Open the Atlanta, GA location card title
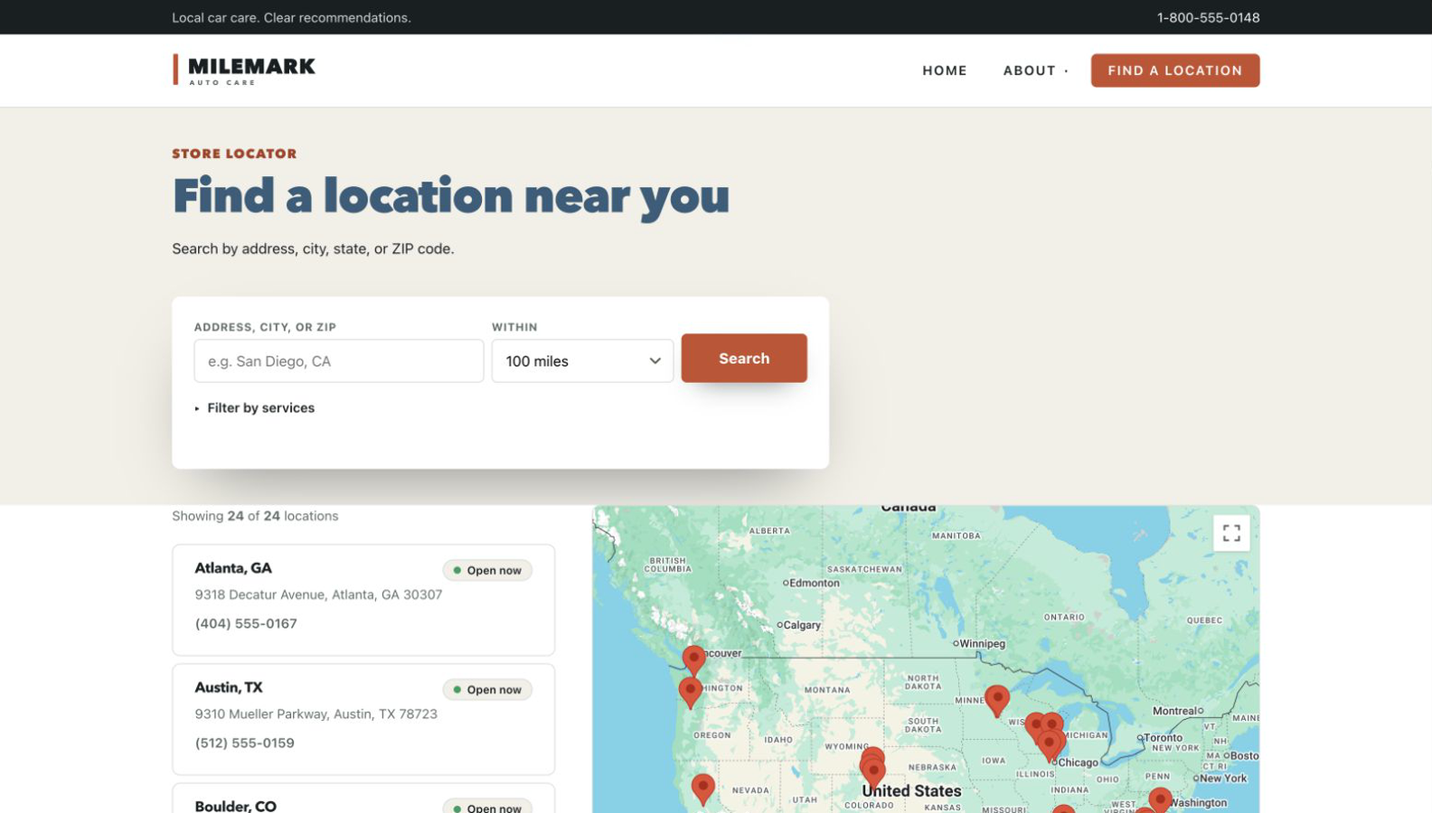This screenshot has height=813, width=1432. tap(233, 568)
